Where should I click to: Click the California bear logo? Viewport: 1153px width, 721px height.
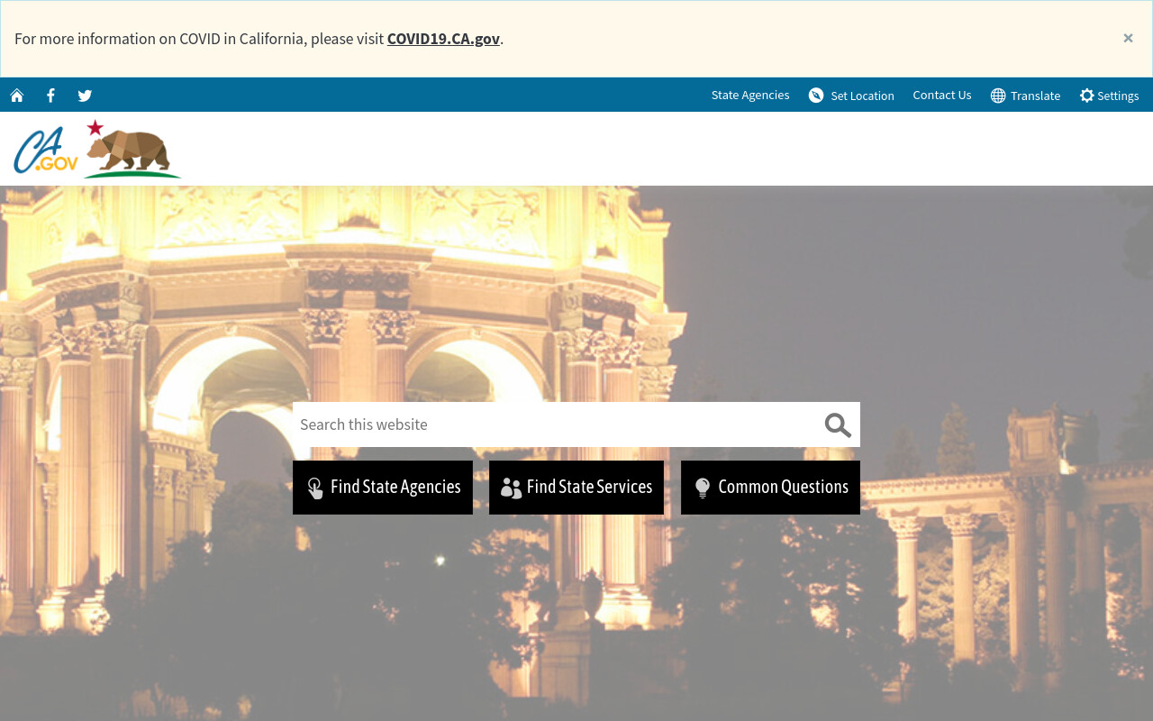(132, 149)
